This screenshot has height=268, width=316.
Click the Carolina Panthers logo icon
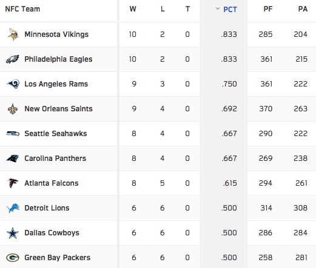coord(13,159)
